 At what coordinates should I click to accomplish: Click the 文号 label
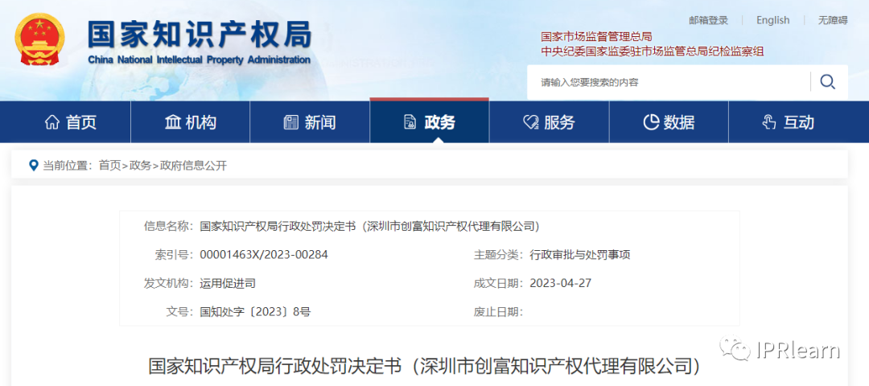(179, 312)
